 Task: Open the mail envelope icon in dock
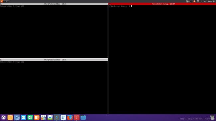[50, 117]
